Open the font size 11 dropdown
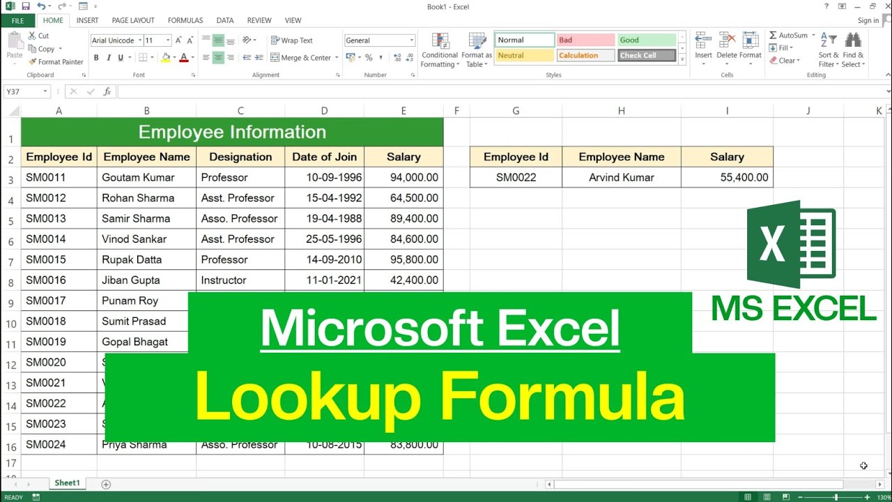Image resolution: width=892 pixels, height=502 pixels. tap(168, 40)
